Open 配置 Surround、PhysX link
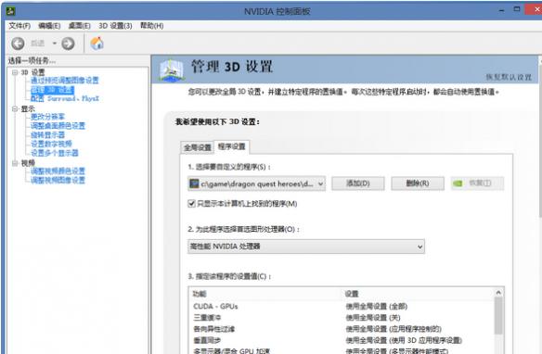542x354 pixels. click(65, 98)
